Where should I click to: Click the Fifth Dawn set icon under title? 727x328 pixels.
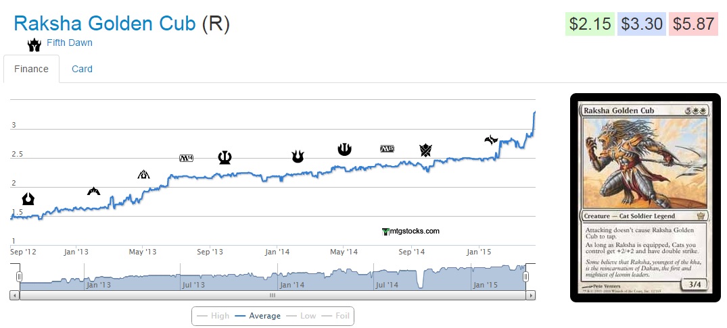34,45
